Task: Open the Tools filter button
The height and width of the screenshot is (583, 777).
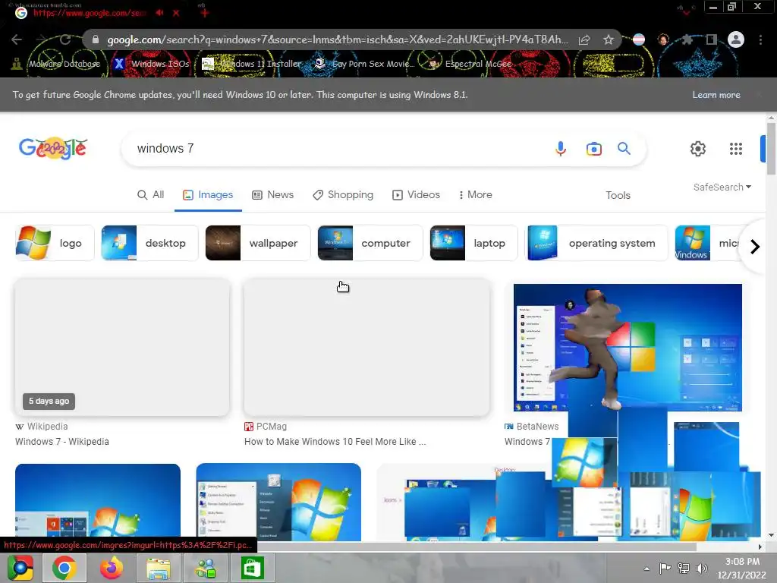Action: [618, 195]
